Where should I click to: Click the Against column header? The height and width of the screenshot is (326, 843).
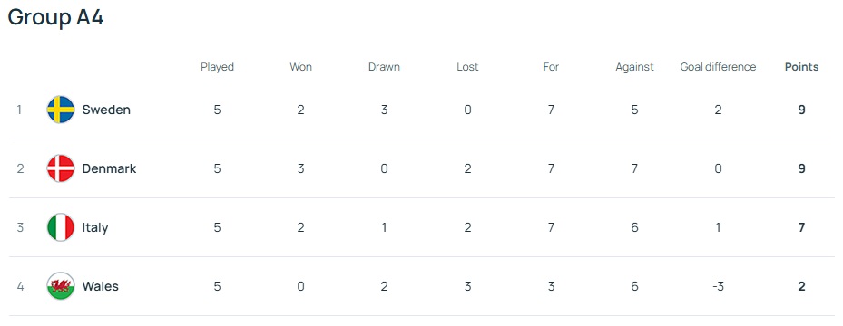pyautogui.click(x=634, y=68)
